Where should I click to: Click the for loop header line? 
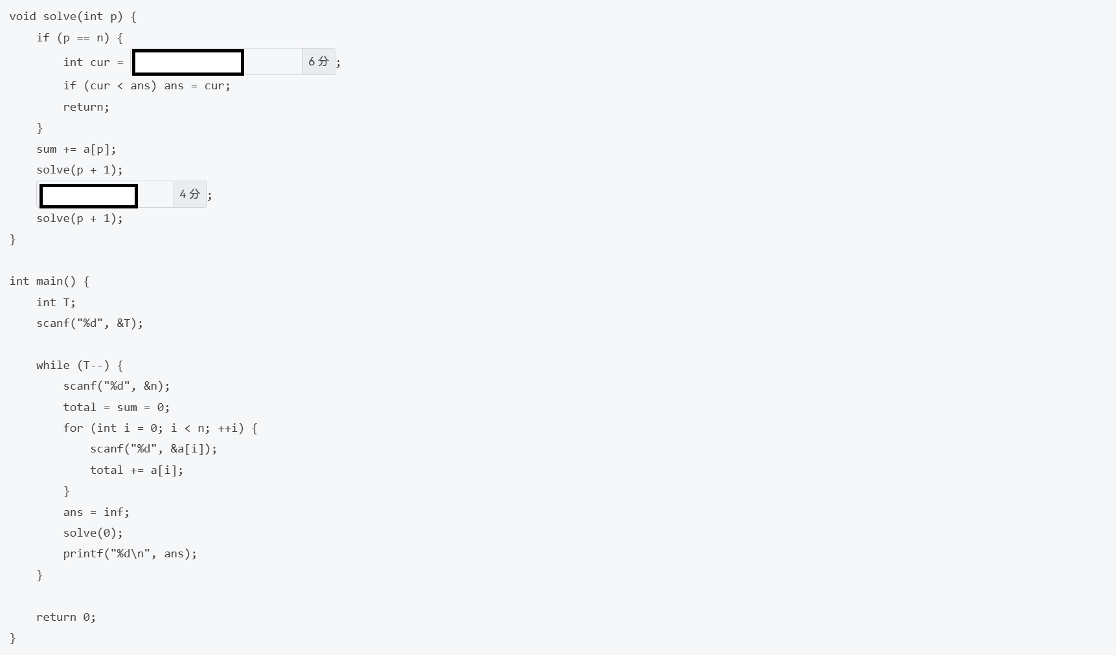(x=160, y=428)
